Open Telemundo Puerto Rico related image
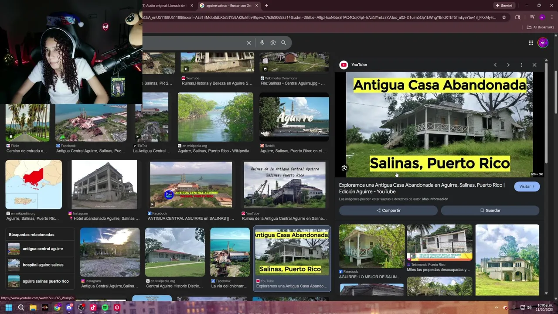 (x=439, y=242)
